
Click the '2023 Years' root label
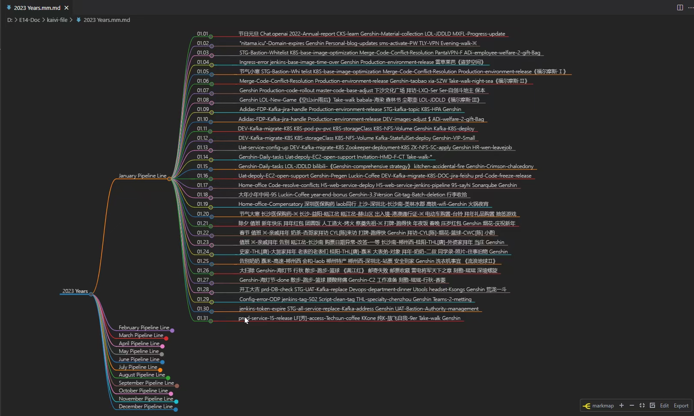tap(75, 291)
